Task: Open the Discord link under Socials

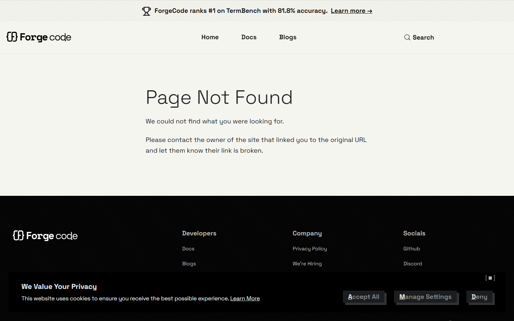Action: coord(413,264)
